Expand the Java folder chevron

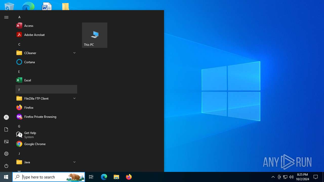(74, 162)
